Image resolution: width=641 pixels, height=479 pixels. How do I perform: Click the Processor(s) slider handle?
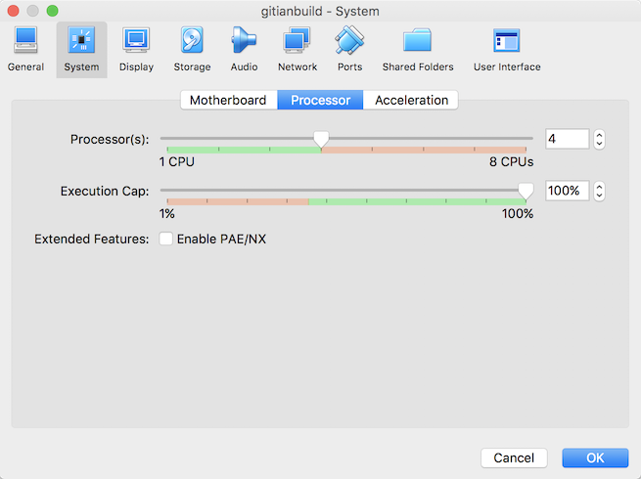pos(320,141)
